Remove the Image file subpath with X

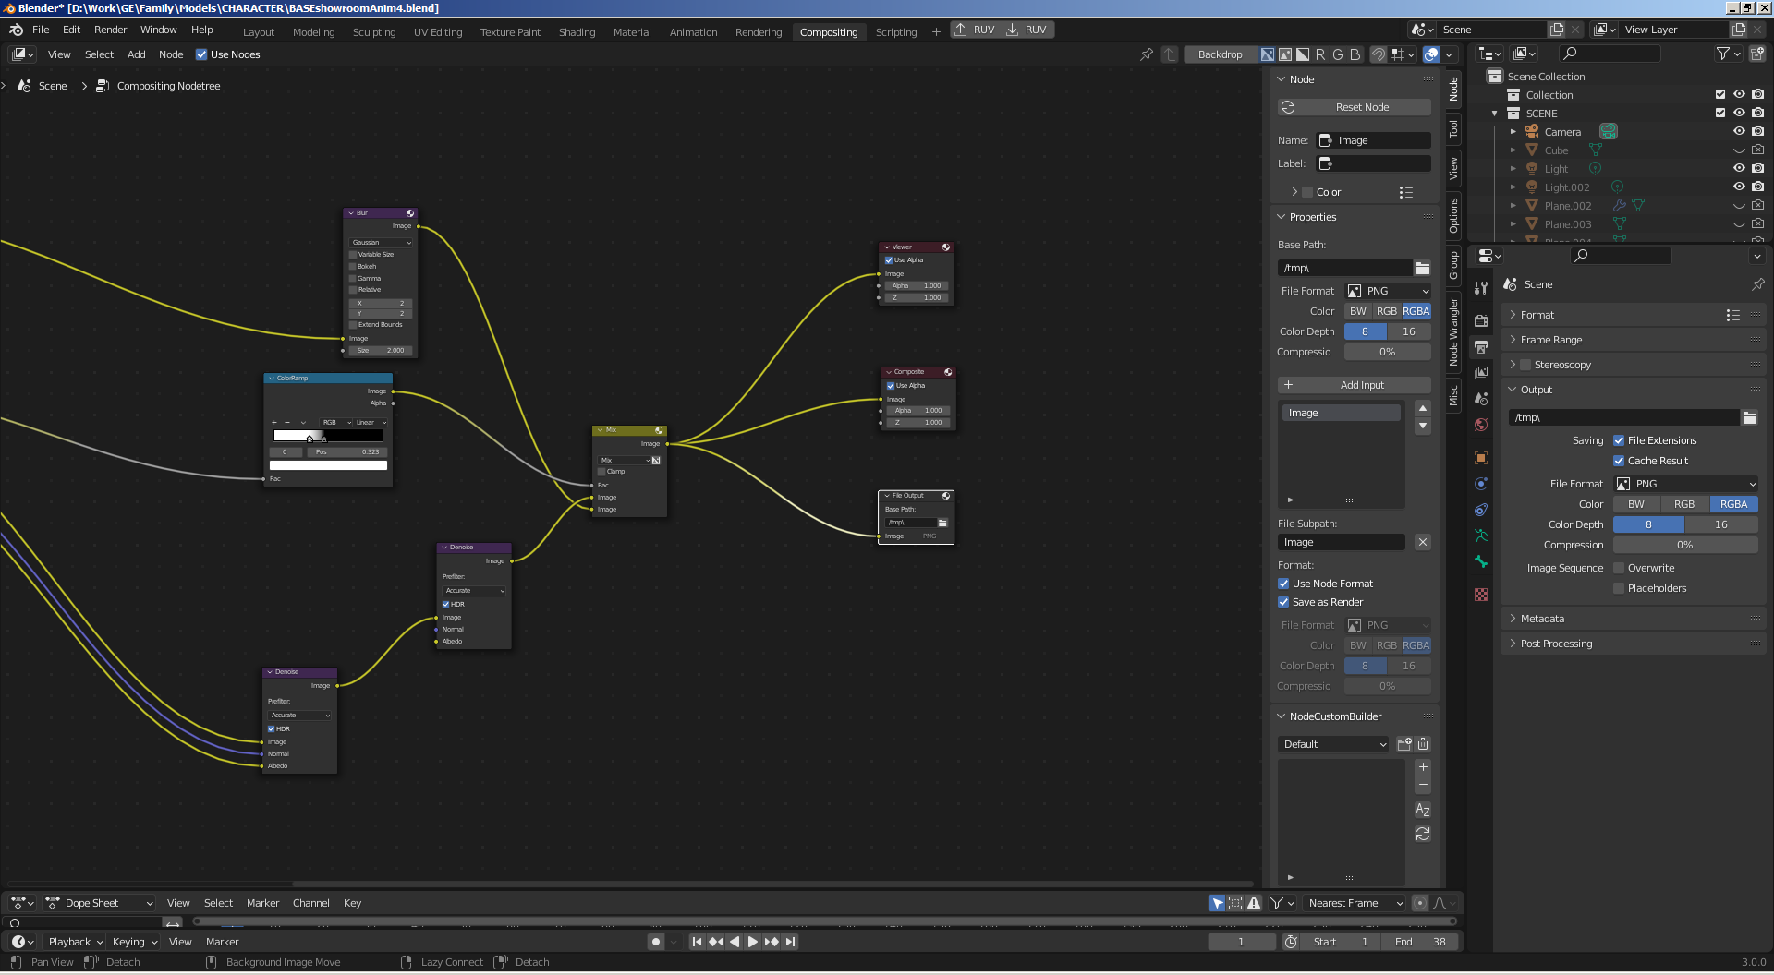tap(1423, 542)
